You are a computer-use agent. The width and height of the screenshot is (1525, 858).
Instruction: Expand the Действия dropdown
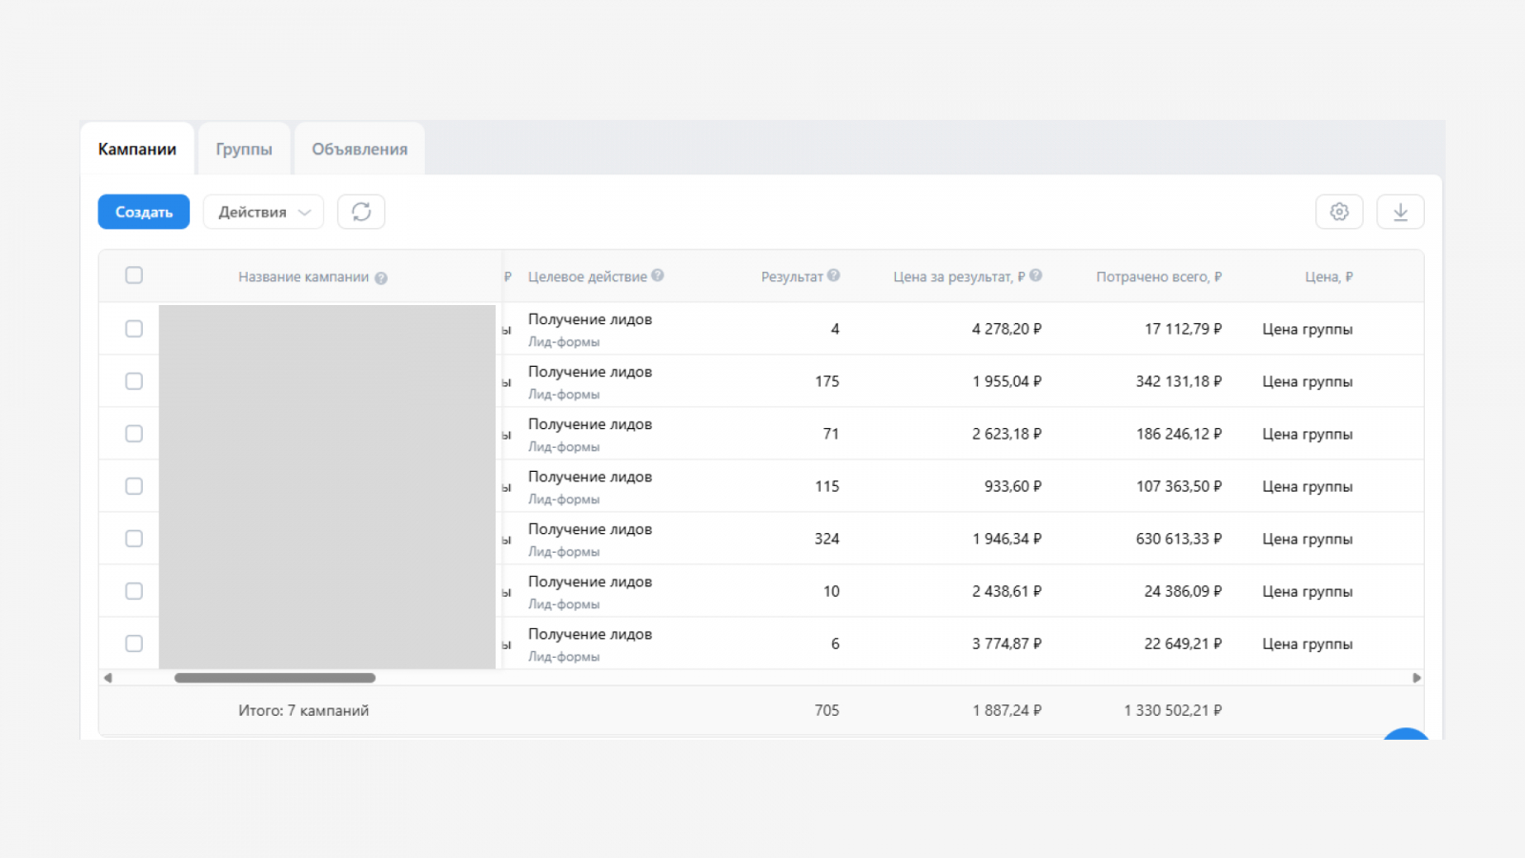[263, 212]
